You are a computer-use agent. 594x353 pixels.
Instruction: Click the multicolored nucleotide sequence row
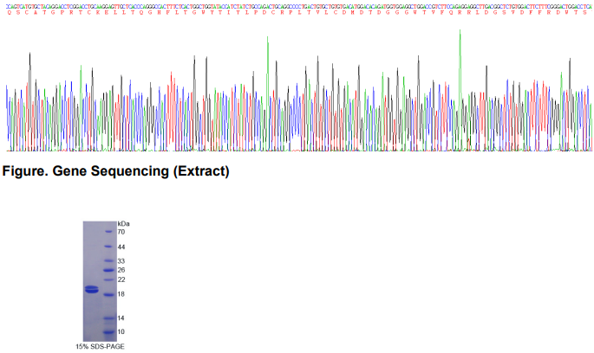[299, 7]
